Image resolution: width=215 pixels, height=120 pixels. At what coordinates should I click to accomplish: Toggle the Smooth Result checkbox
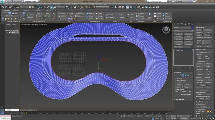click(x=197, y=105)
